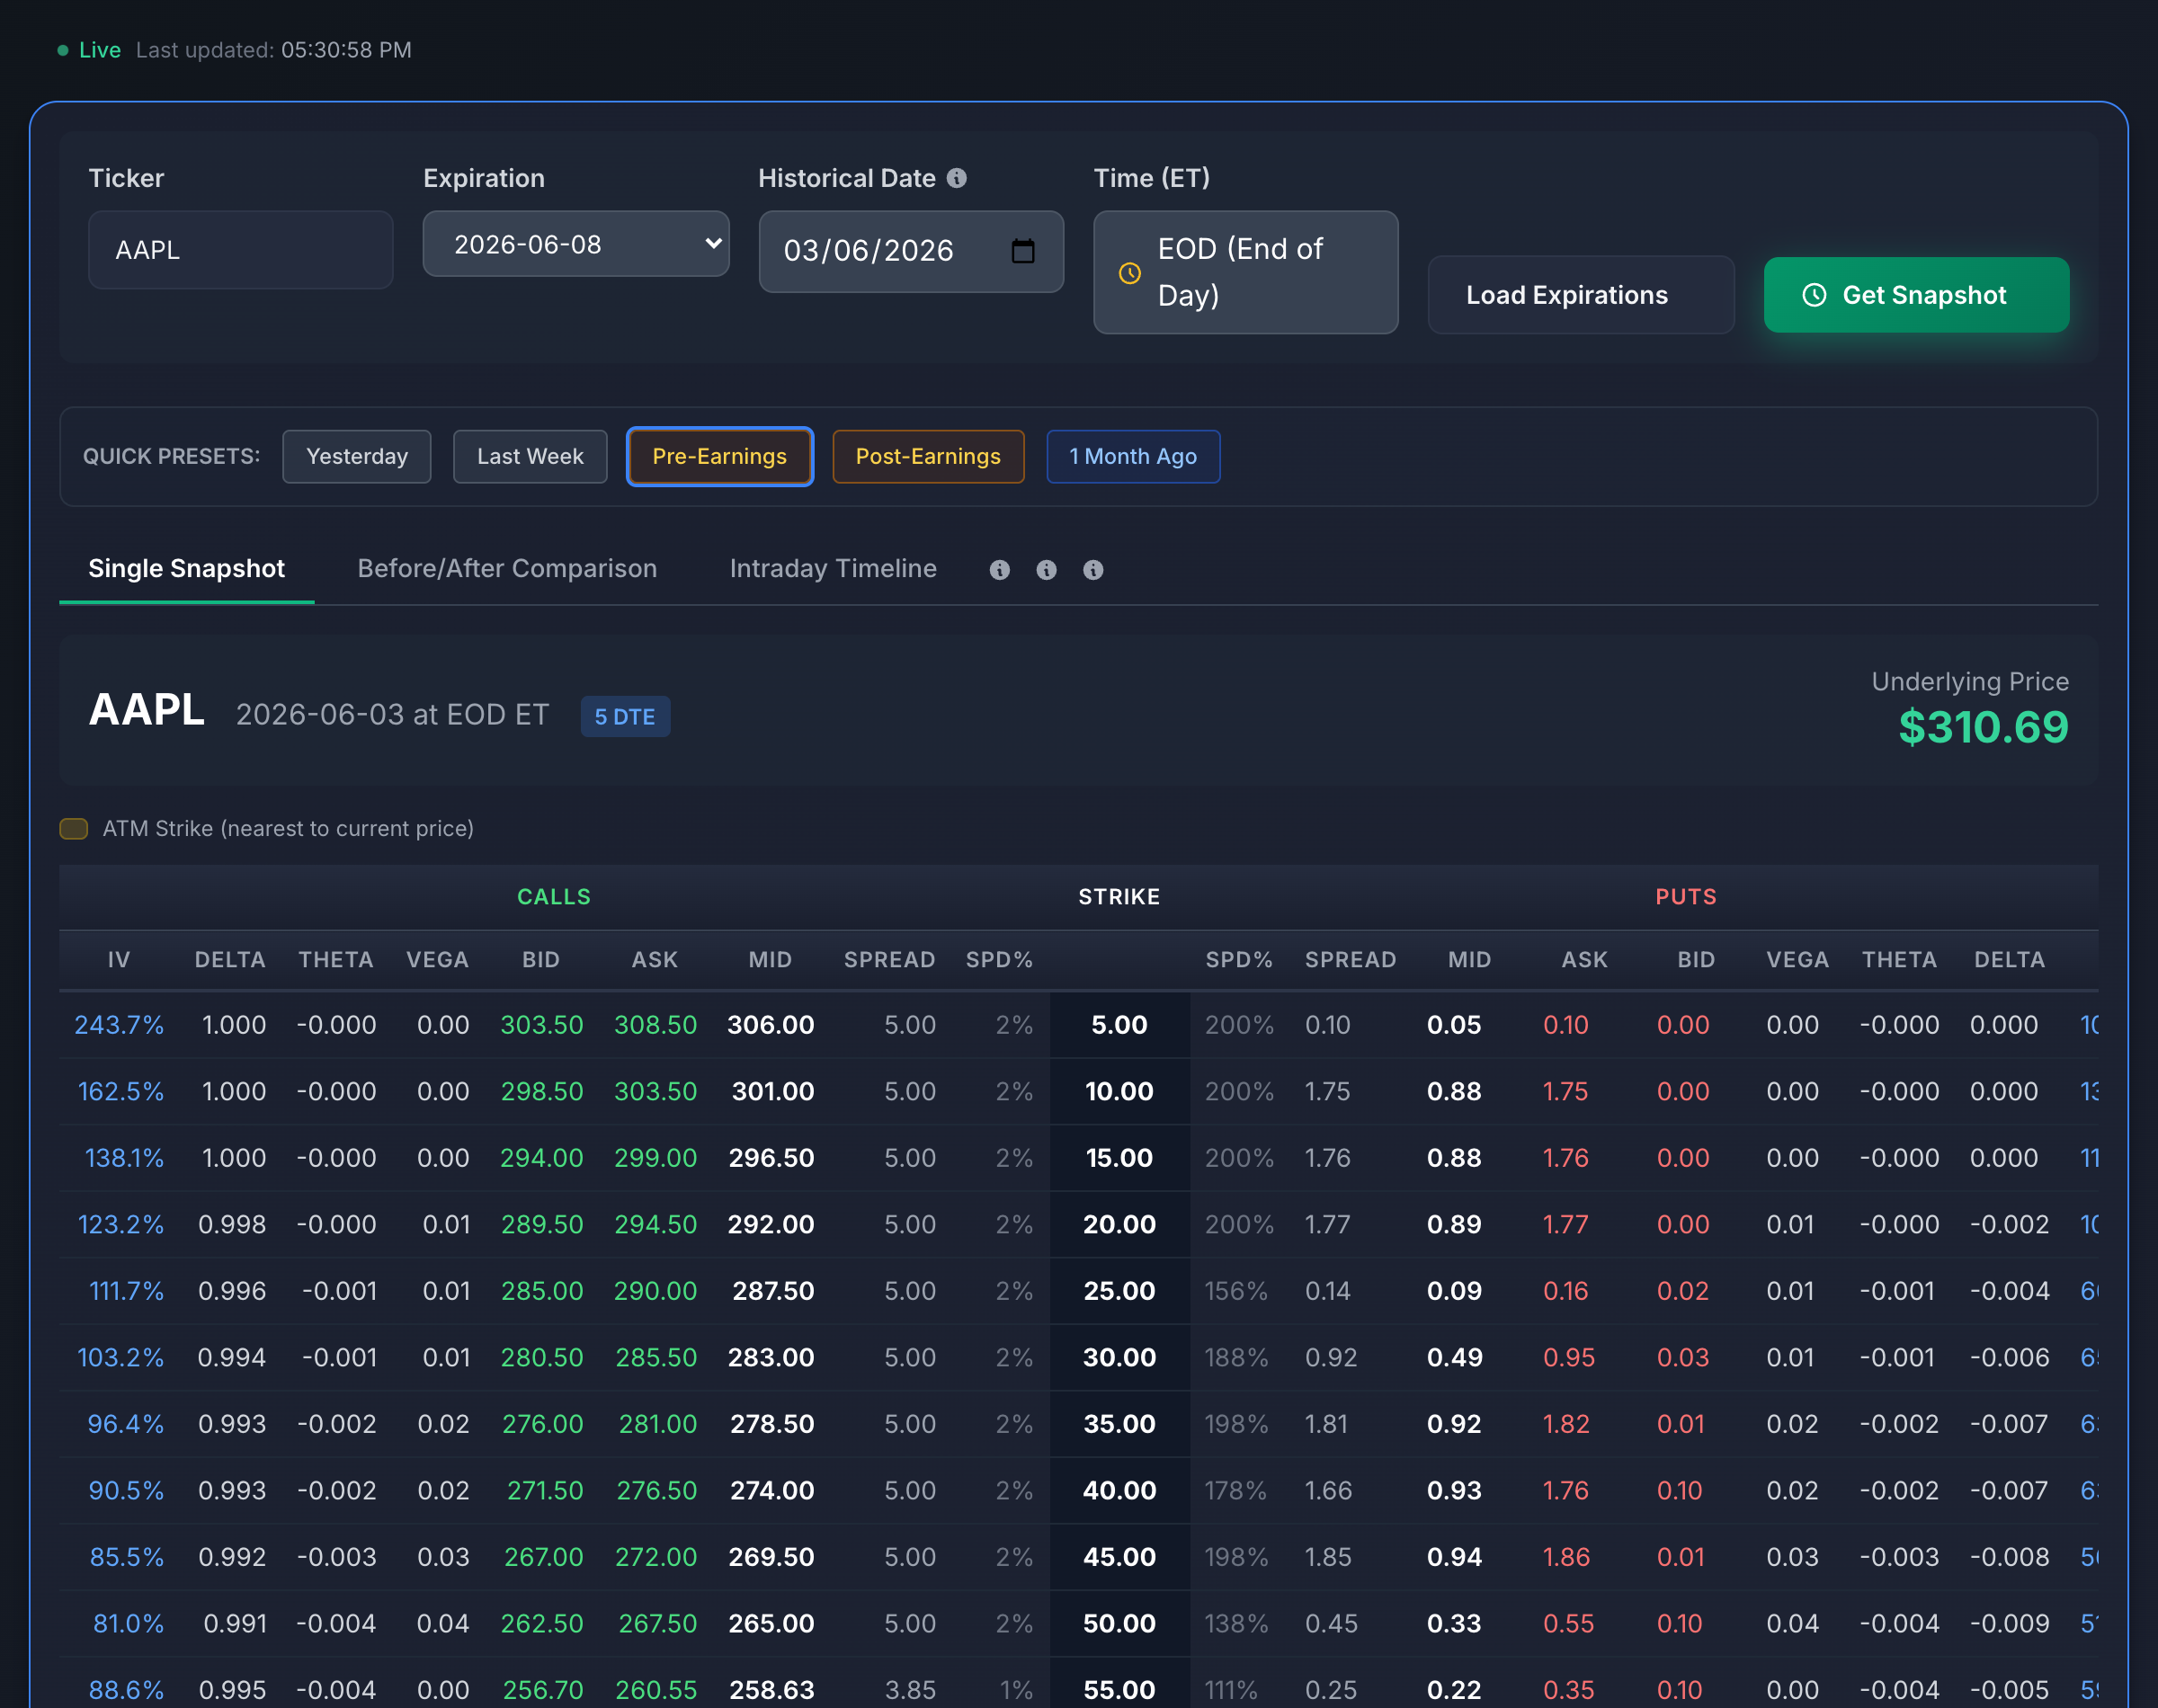Select the Yesterday quick preset

coord(357,457)
